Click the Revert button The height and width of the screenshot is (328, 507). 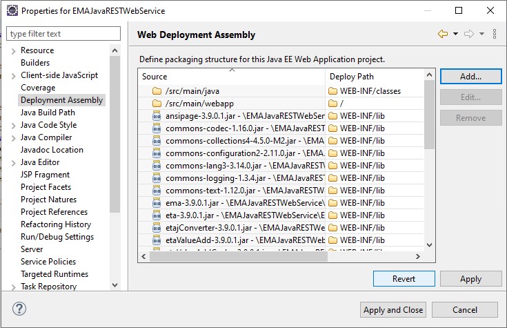(x=404, y=279)
